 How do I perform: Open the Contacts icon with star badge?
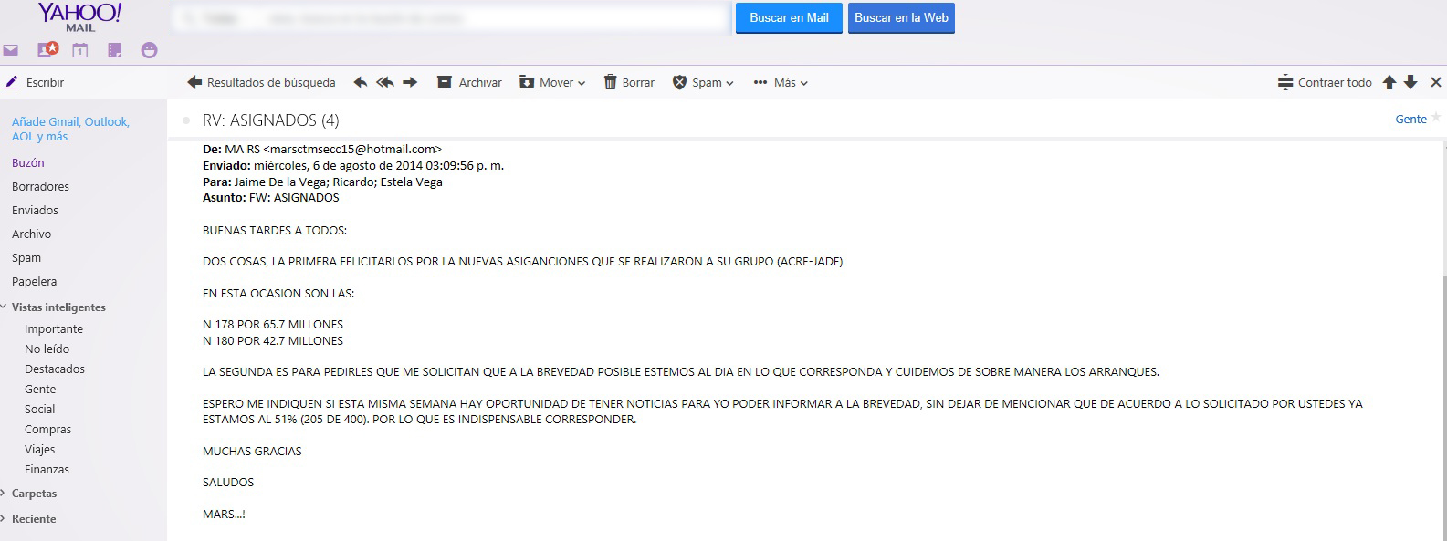47,50
